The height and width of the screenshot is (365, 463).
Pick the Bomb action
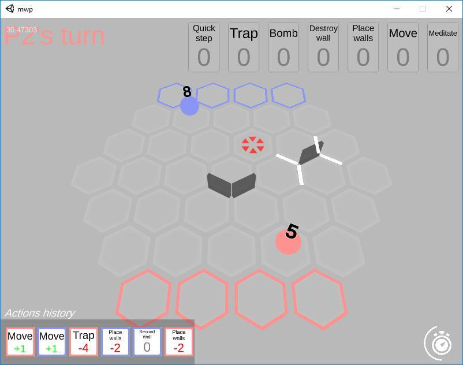pyautogui.click(x=283, y=47)
